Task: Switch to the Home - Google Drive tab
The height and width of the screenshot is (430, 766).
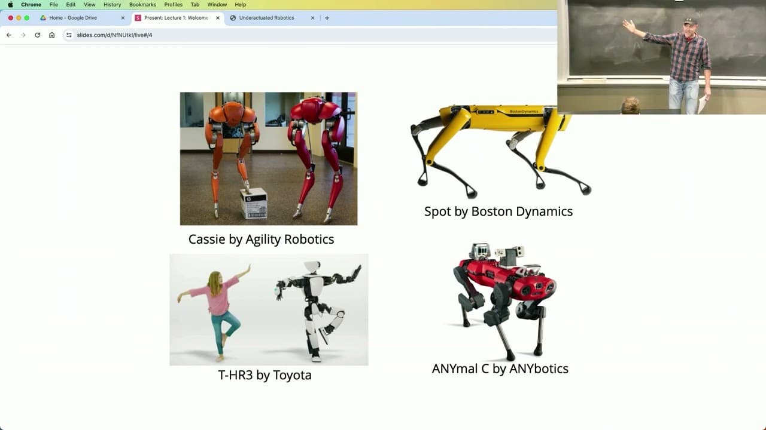Action: [x=82, y=18]
